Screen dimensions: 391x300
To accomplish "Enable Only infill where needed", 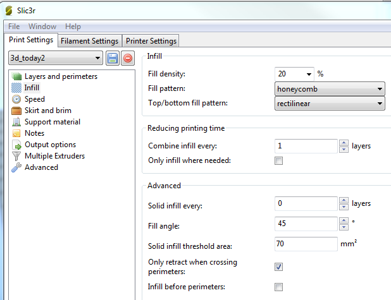I will (278, 161).
